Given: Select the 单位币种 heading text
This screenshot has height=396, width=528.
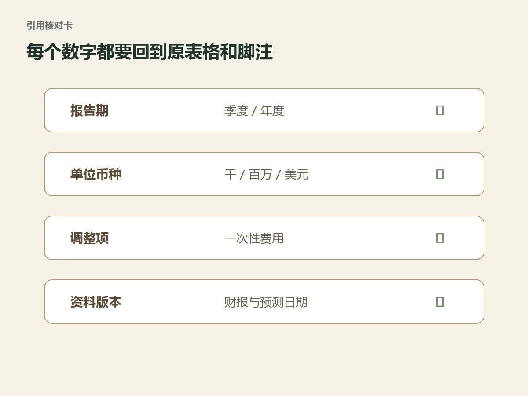Looking at the screenshot, I should (96, 174).
